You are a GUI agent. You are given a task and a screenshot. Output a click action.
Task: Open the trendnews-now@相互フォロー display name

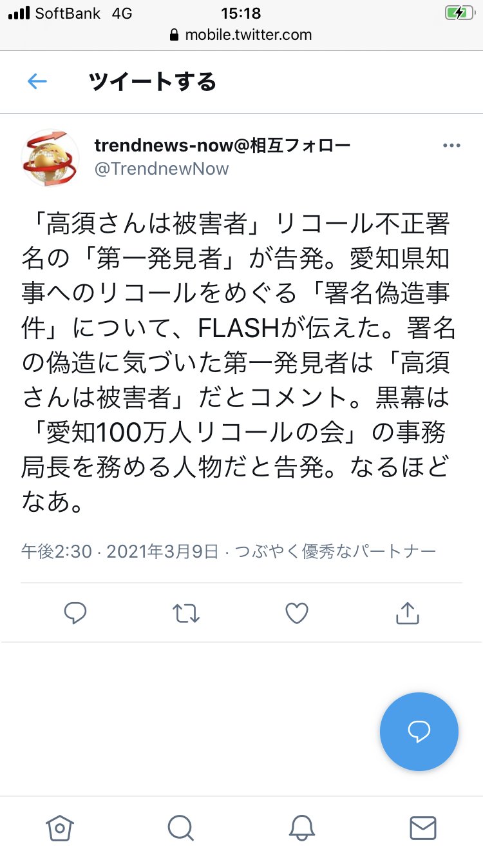[x=222, y=145]
